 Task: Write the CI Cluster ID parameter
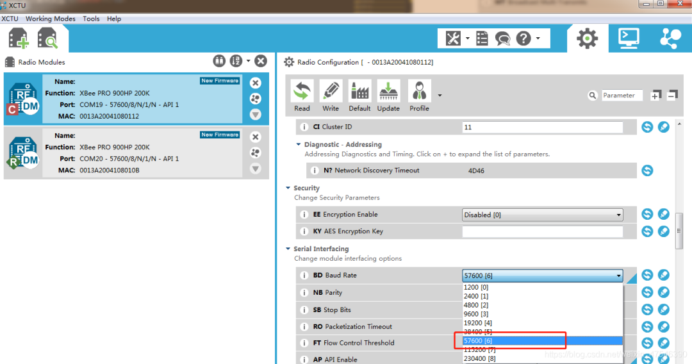[x=663, y=127]
